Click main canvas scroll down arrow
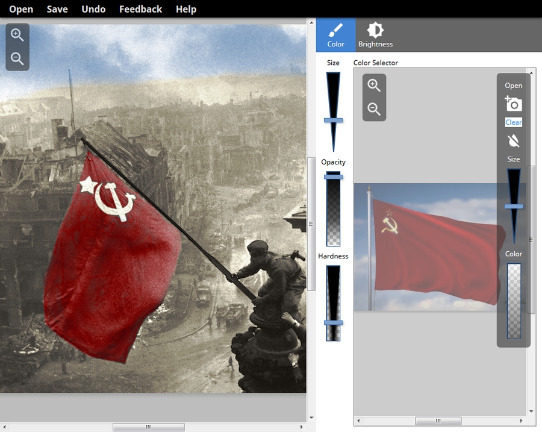Image resolution: width=542 pixels, height=432 pixels. pyautogui.click(x=311, y=418)
